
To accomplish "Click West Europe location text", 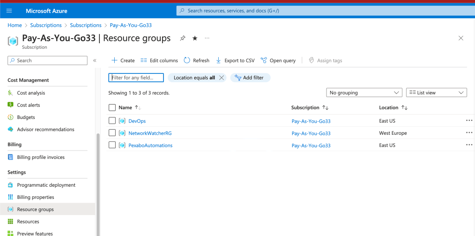I will click(393, 133).
